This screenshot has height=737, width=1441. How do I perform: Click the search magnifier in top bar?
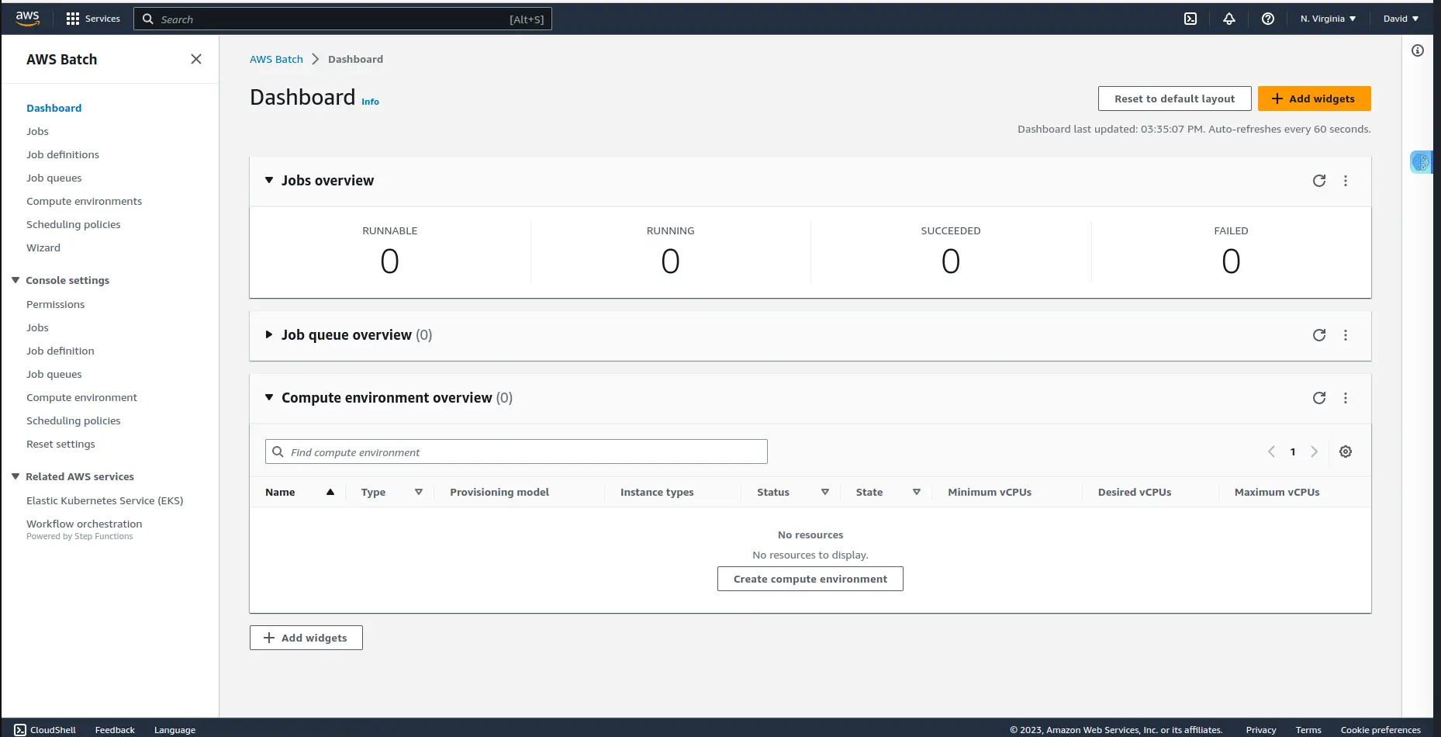148,19
